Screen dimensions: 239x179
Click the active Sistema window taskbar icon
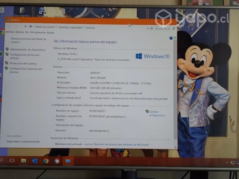click(x=68, y=161)
